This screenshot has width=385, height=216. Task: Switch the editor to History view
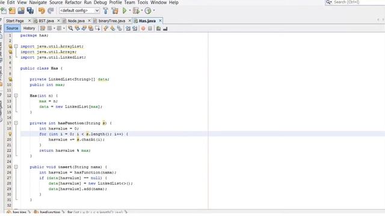click(x=29, y=28)
